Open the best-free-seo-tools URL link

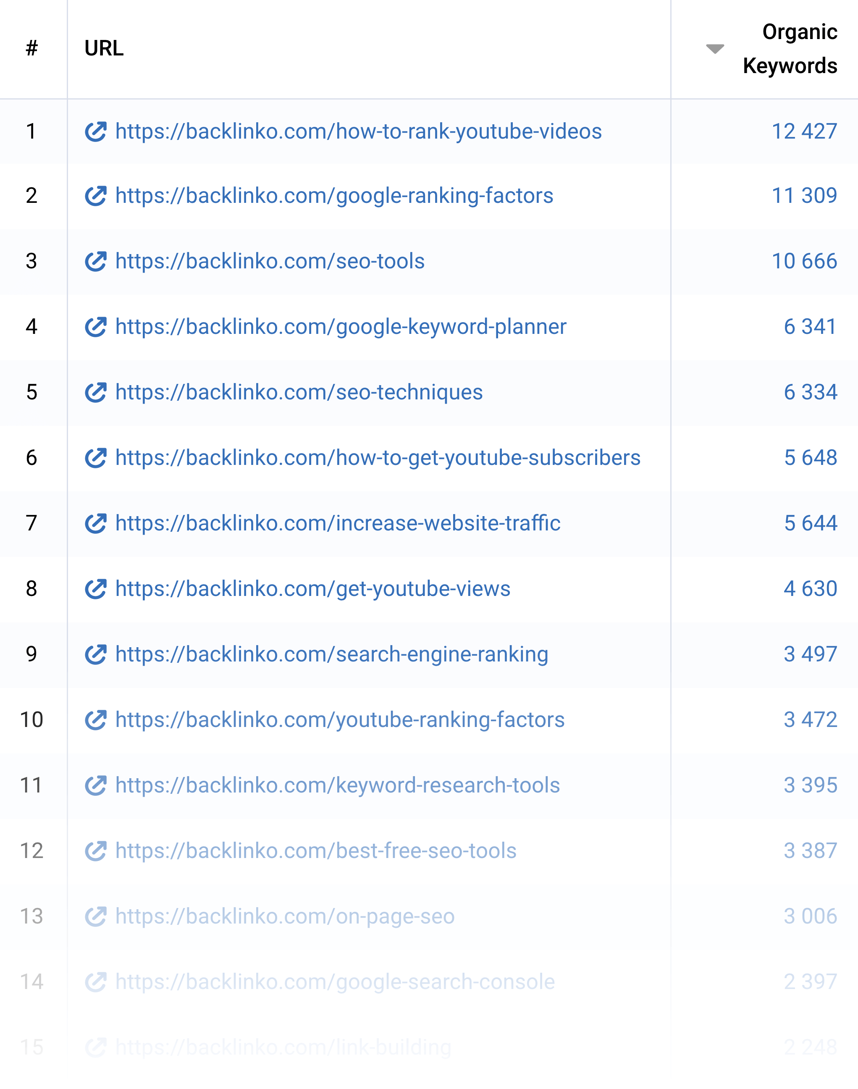pos(316,851)
